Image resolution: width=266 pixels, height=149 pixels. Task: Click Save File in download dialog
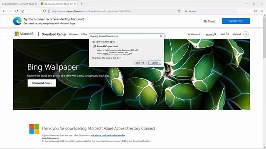click(140, 62)
